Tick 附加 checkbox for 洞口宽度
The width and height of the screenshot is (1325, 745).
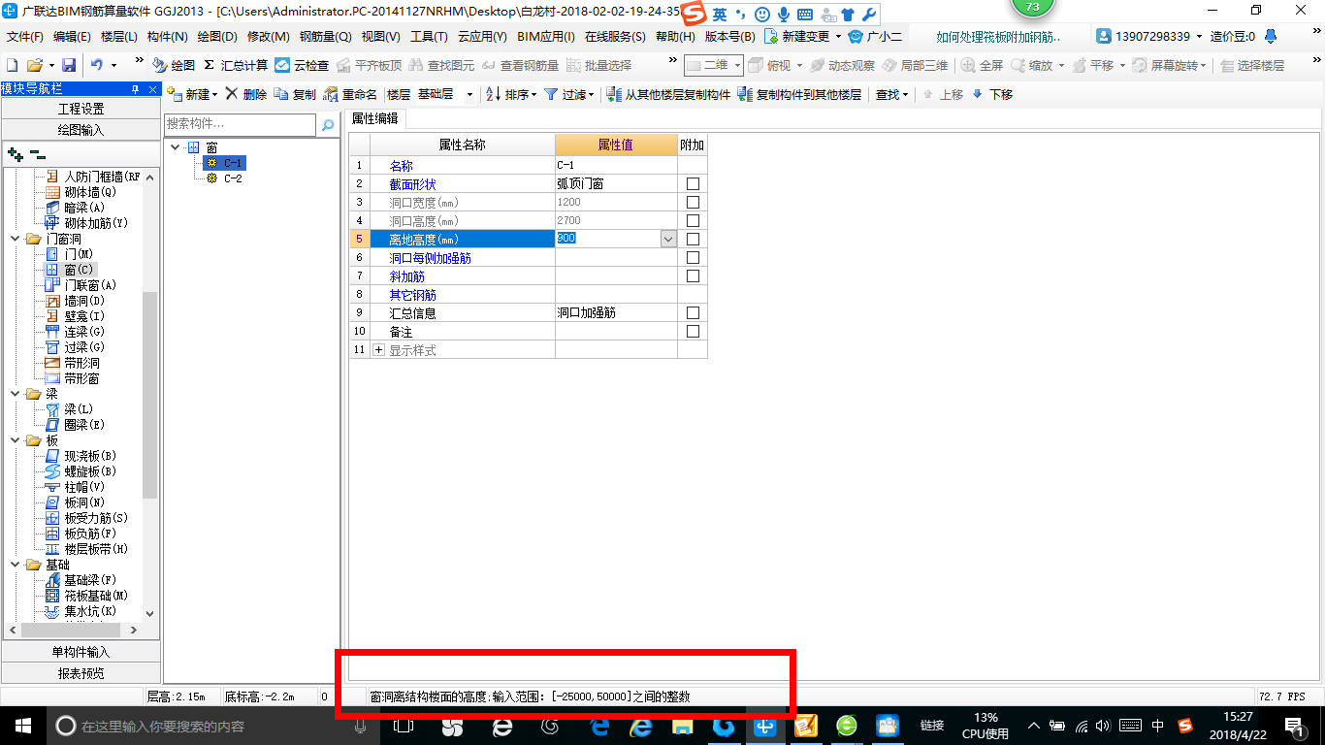pos(693,203)
